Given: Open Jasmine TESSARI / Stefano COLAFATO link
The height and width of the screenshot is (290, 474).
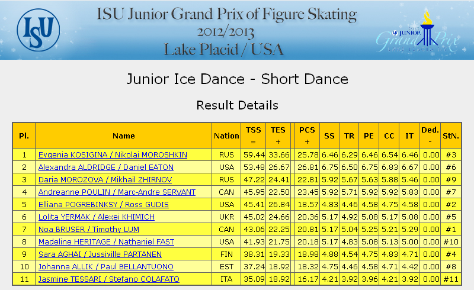Looking at the screenshot, I should pos(109,279).
